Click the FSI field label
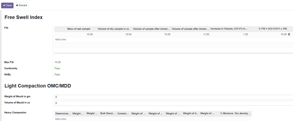Viewport: 293px width, 121px height. coord(6,28)
